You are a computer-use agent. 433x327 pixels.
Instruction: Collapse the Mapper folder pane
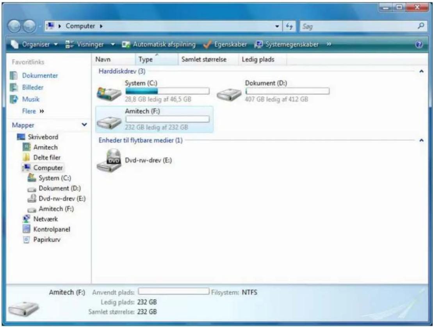pyautogui.click(x=84, y=125)
